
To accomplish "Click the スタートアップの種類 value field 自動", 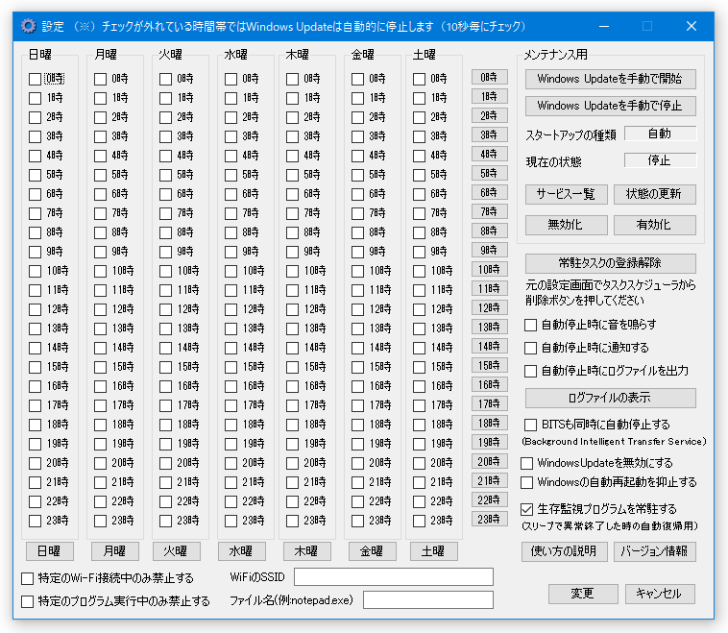I will coord(660,134).
